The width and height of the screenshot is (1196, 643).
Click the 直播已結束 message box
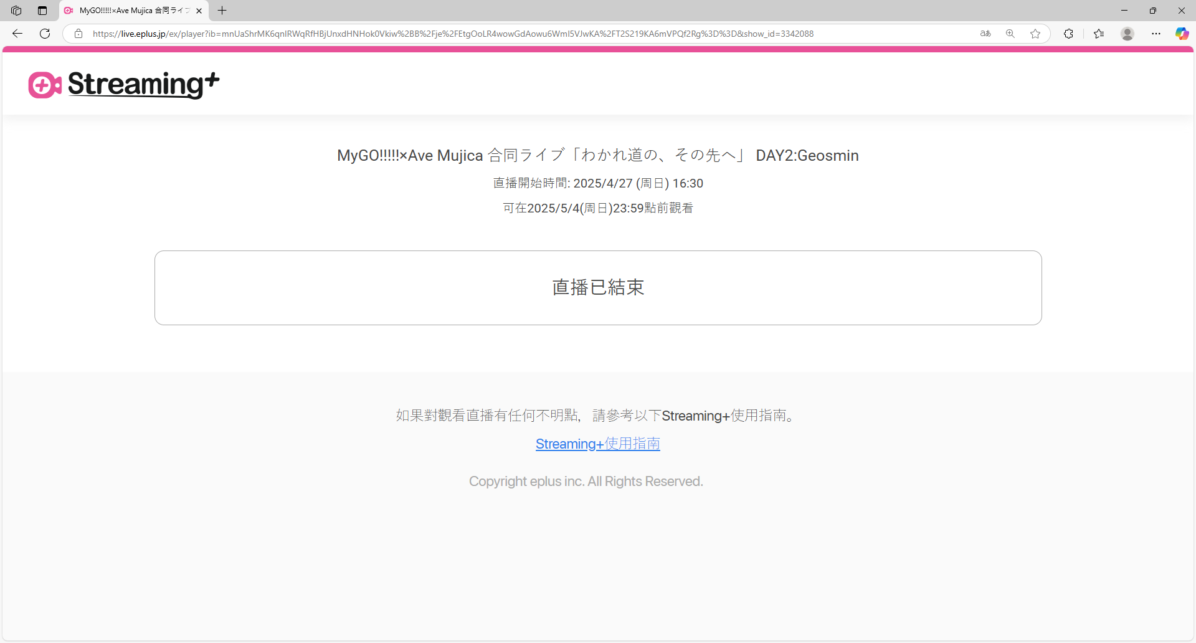pos(598,288)
